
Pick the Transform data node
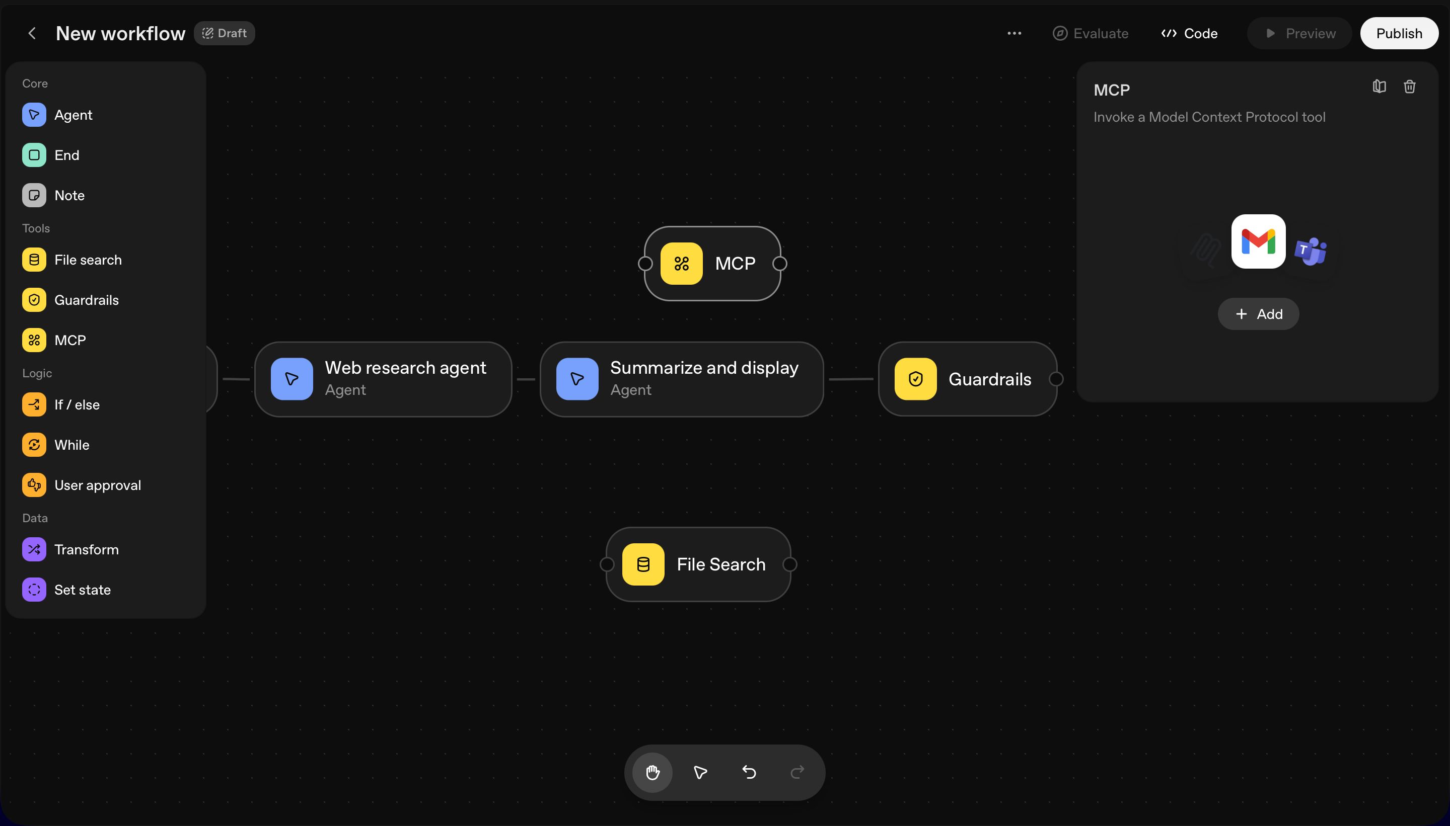tap(86, 549)
